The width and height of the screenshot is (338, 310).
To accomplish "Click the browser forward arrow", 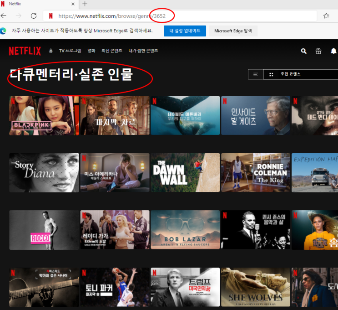I will (x=19, y=16).
